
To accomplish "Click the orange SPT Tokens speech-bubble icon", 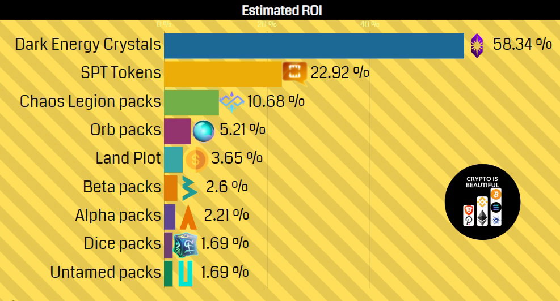I will [294, 74].
